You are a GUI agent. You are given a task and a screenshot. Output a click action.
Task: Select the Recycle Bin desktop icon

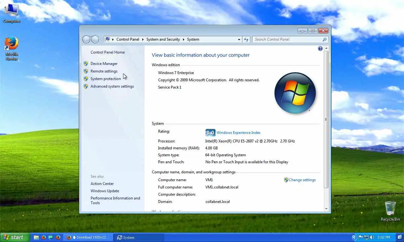(x=390, y=211)
